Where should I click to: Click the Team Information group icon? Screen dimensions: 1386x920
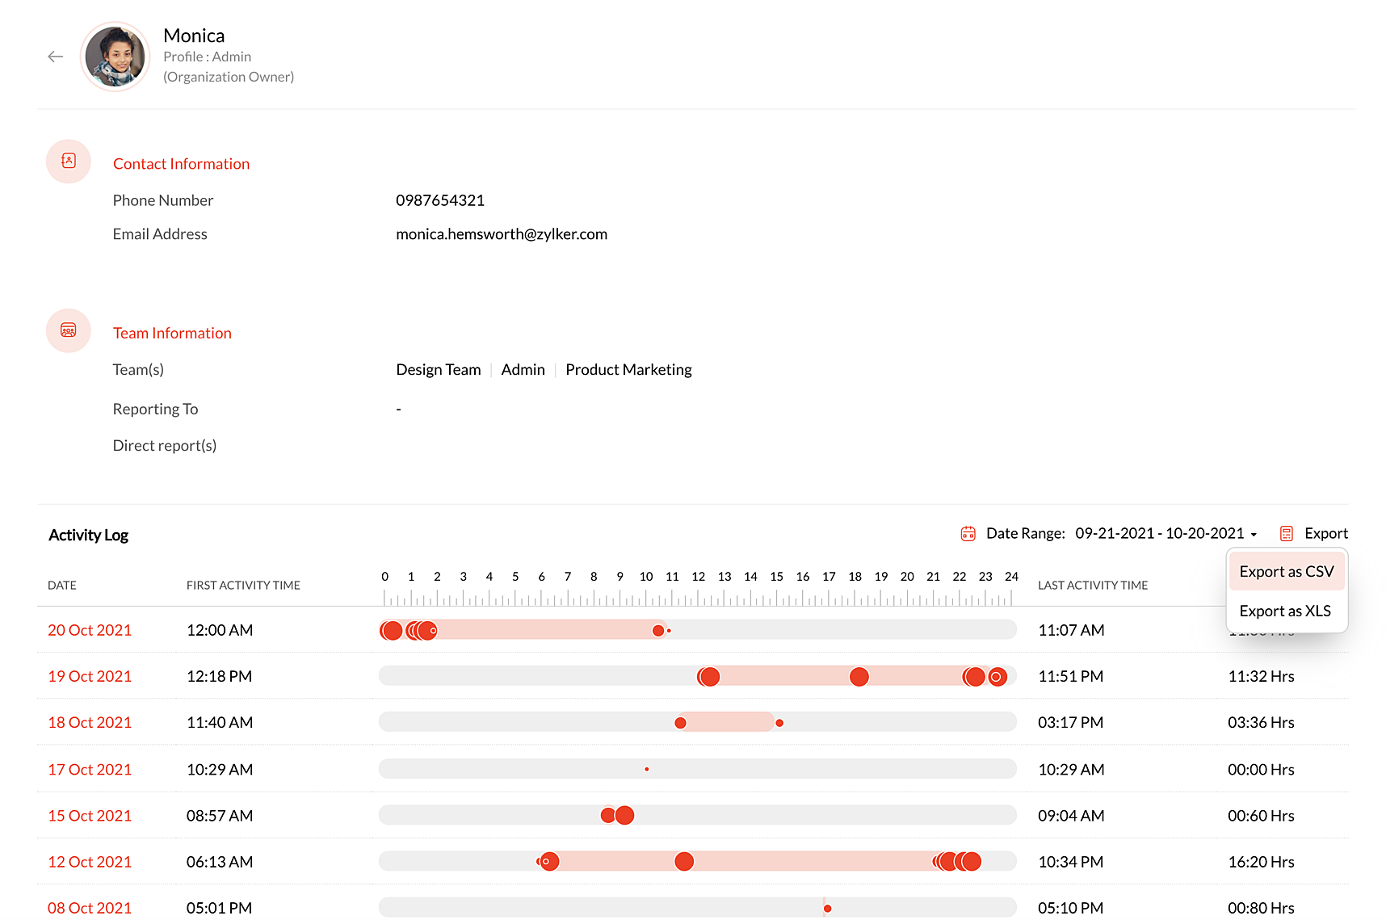(69, 330)
